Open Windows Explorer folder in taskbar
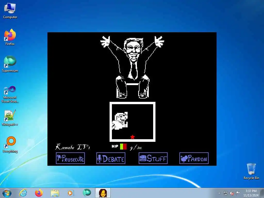This screenshot has width=264, height=198. pos(55,193)
